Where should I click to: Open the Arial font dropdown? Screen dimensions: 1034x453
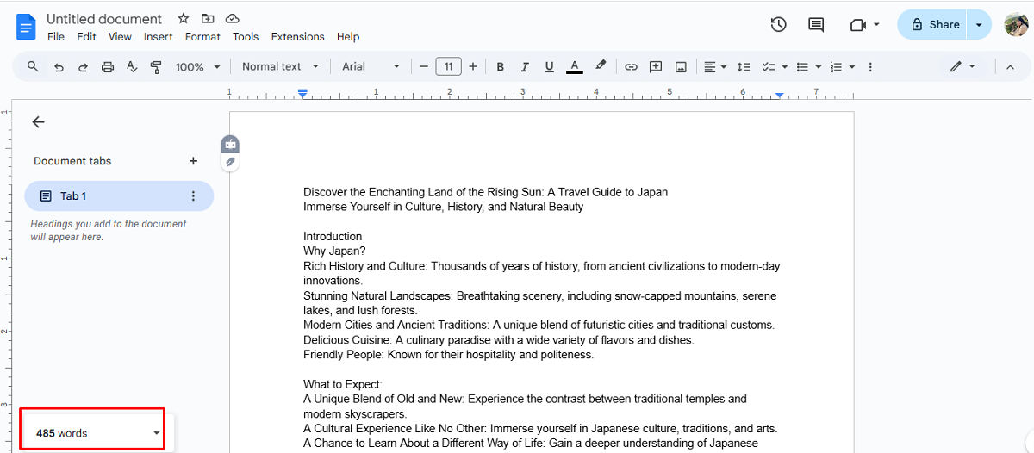371,66
